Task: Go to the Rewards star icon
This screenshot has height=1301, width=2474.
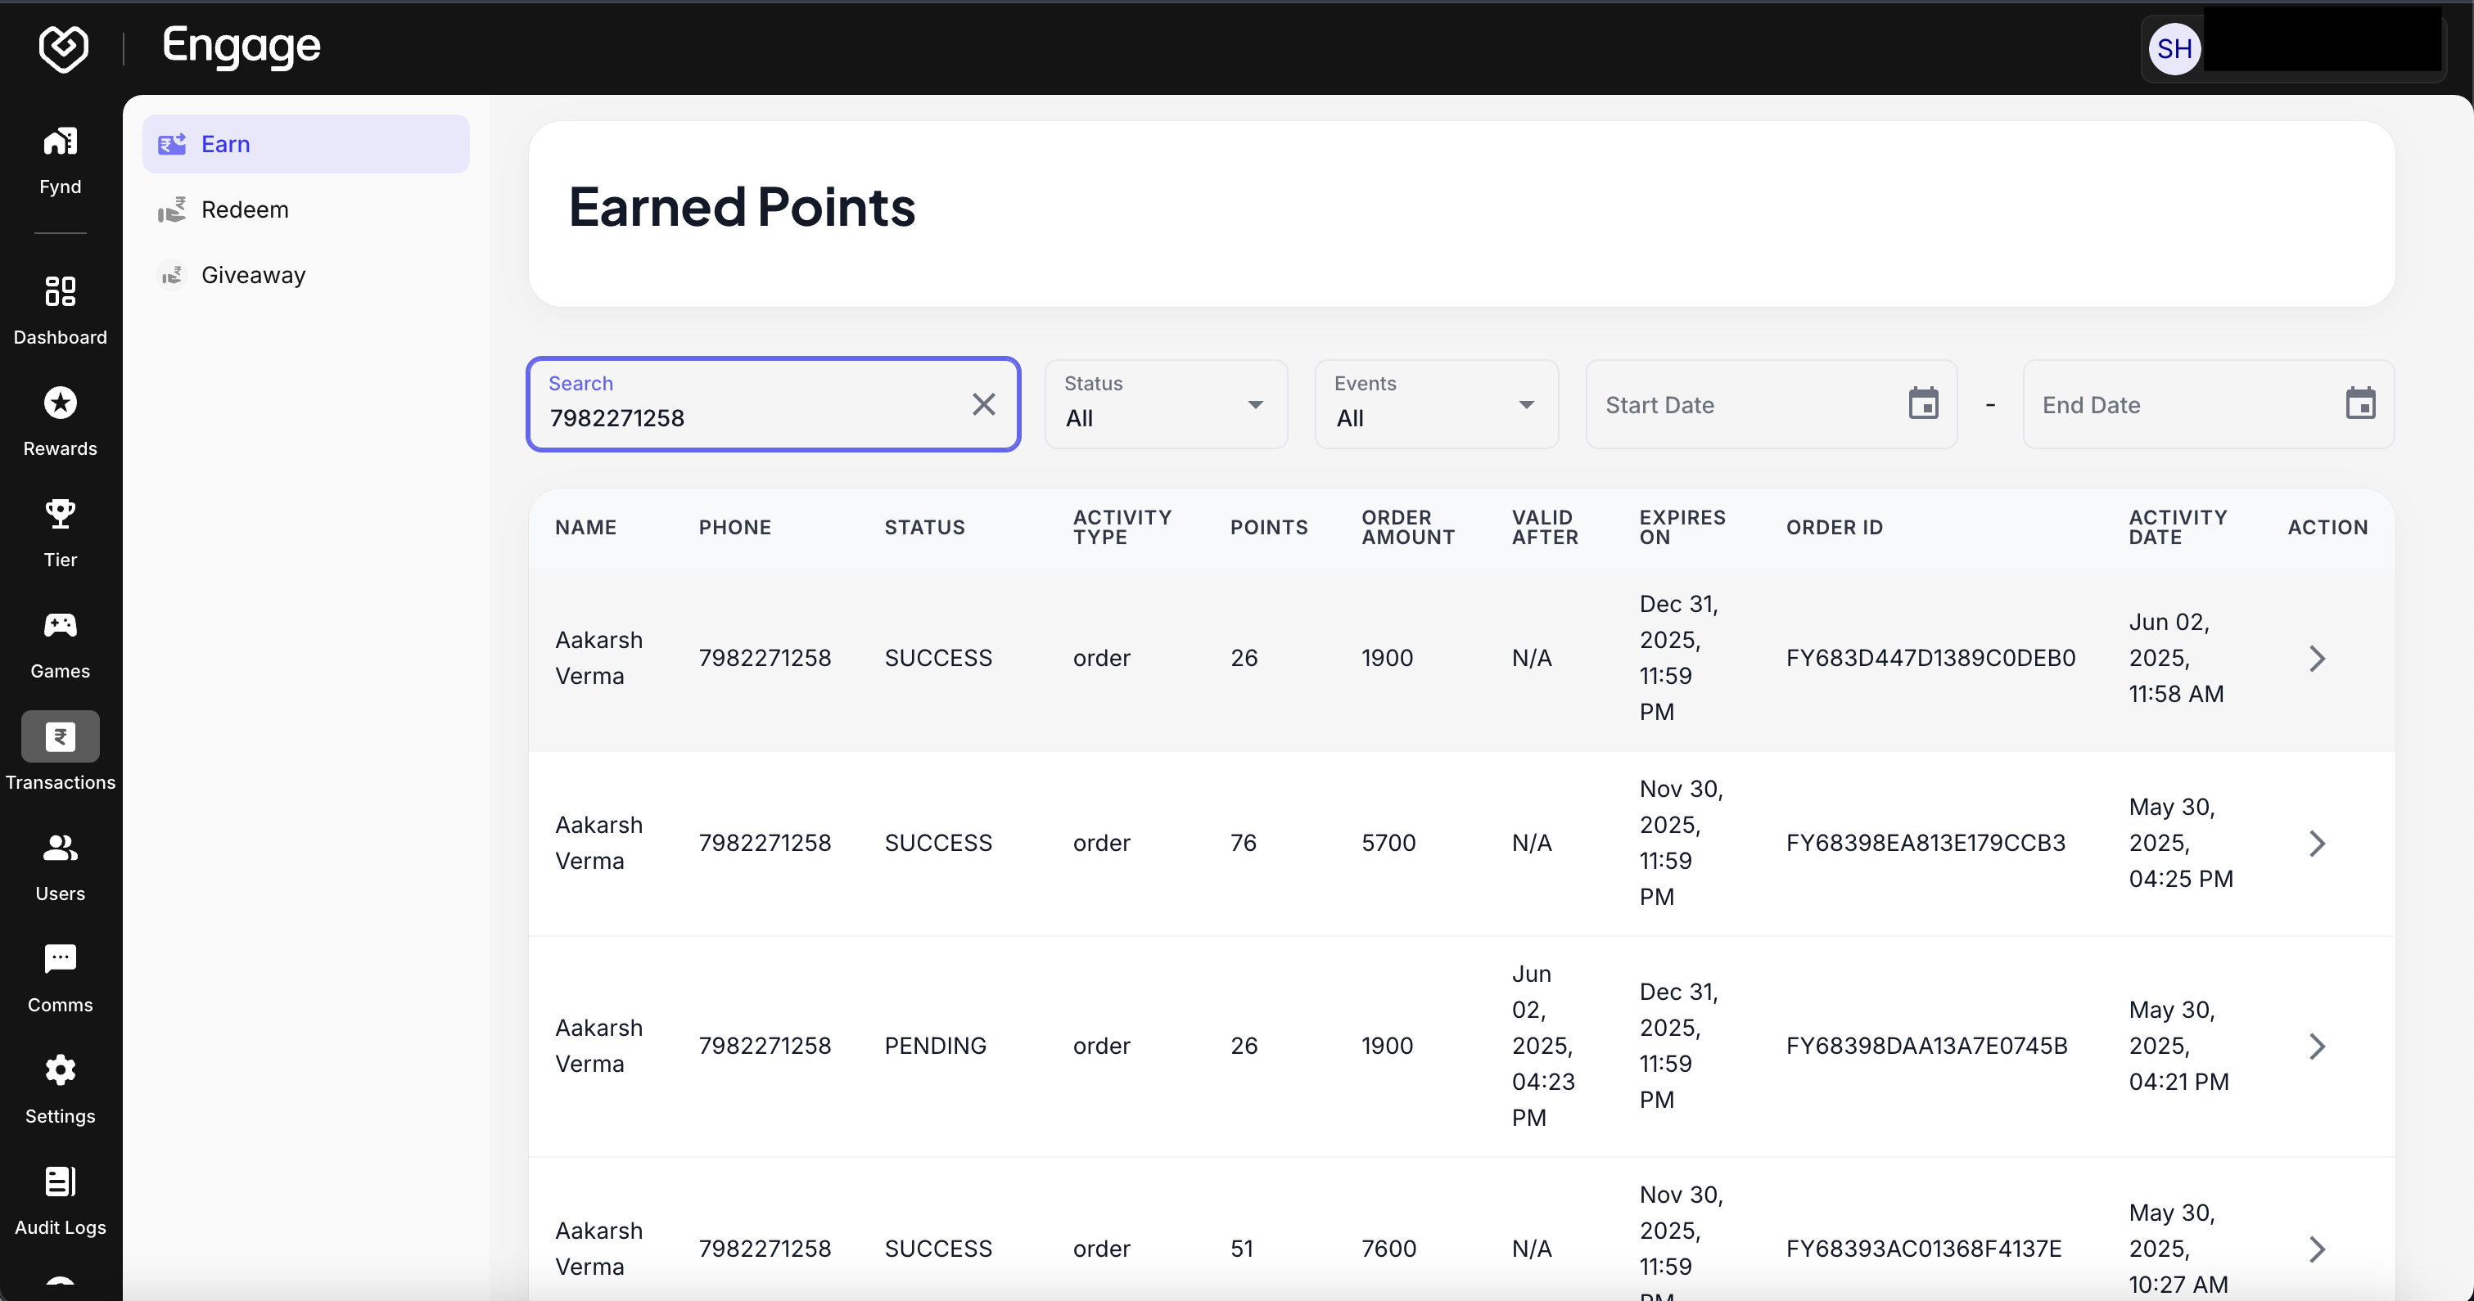Action: click(60, 403)
